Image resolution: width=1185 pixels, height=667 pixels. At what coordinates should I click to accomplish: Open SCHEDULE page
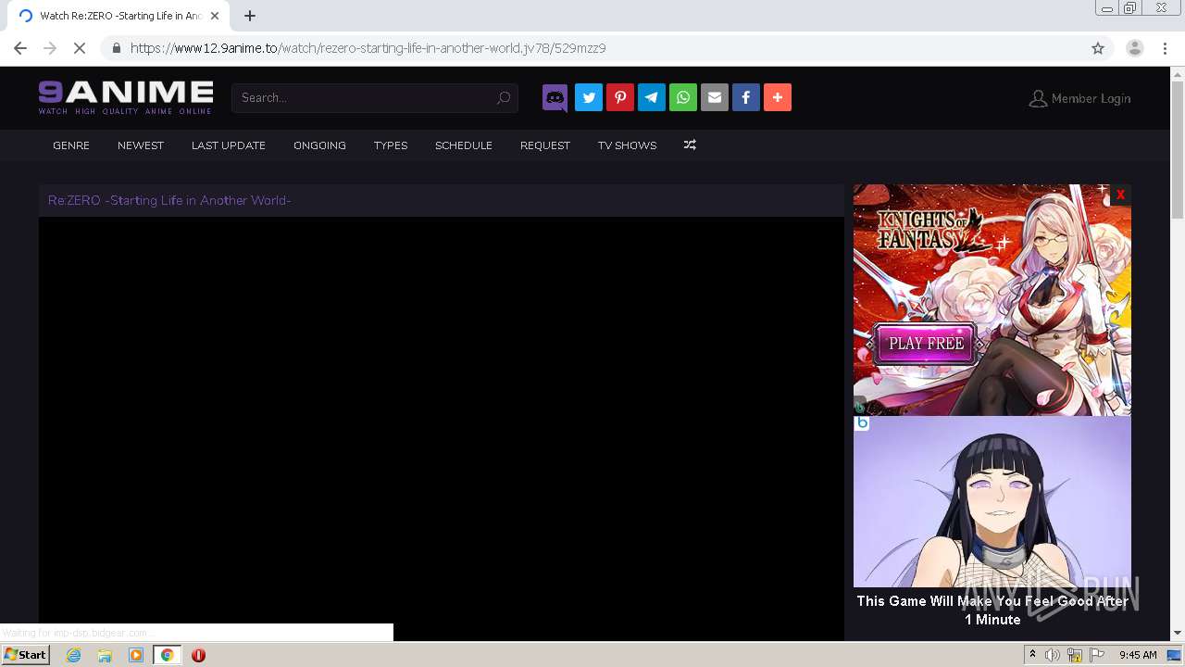(464, 145)
